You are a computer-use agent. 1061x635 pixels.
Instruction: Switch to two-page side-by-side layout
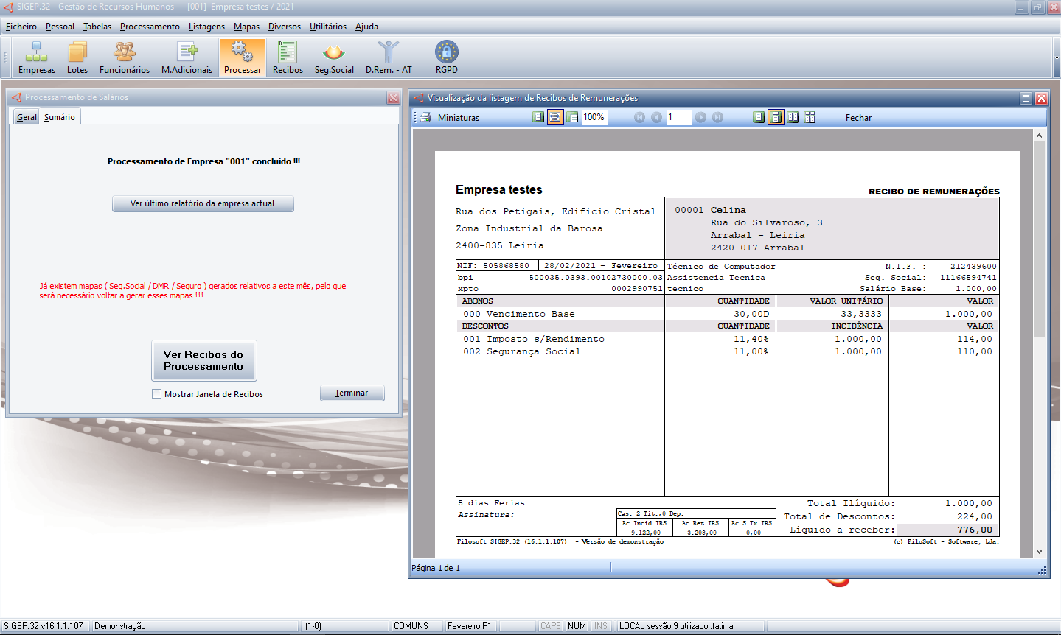(x=793, y=118)
